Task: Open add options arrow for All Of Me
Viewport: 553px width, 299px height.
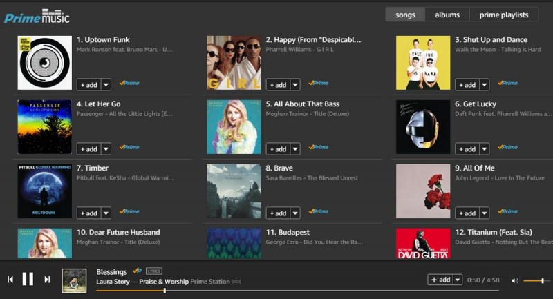Action: coord(485,213)
